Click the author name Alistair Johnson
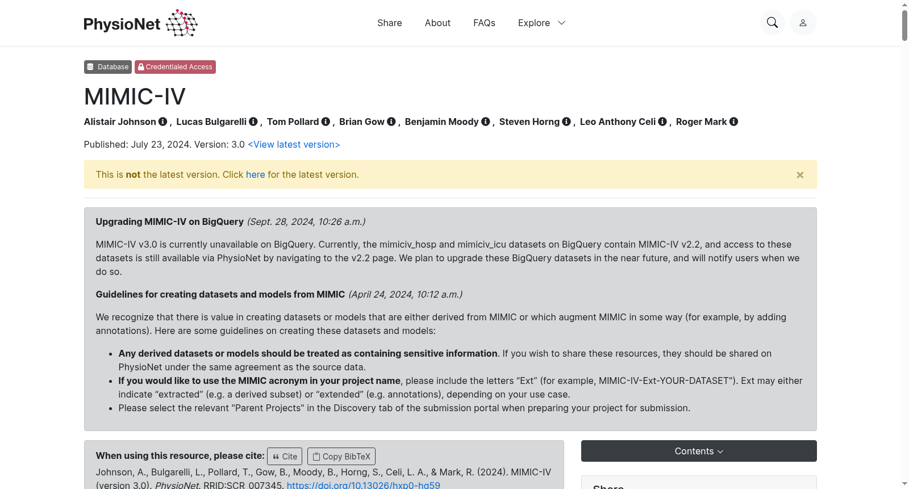This screenshot has width=909, height=489. coord(120,122)
